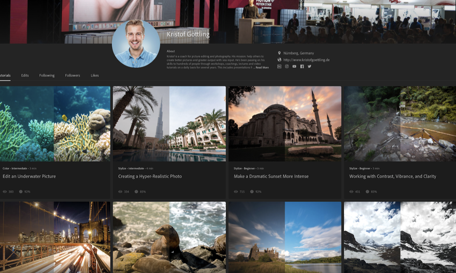This screenshot has height=273, width=456.
Task: Open the Facebook page icon
Action: (x=302, y=66)
